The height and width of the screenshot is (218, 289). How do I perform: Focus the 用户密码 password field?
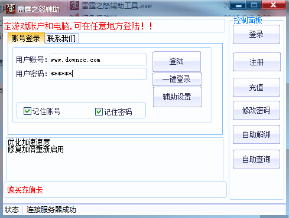[x=98, y=74]
